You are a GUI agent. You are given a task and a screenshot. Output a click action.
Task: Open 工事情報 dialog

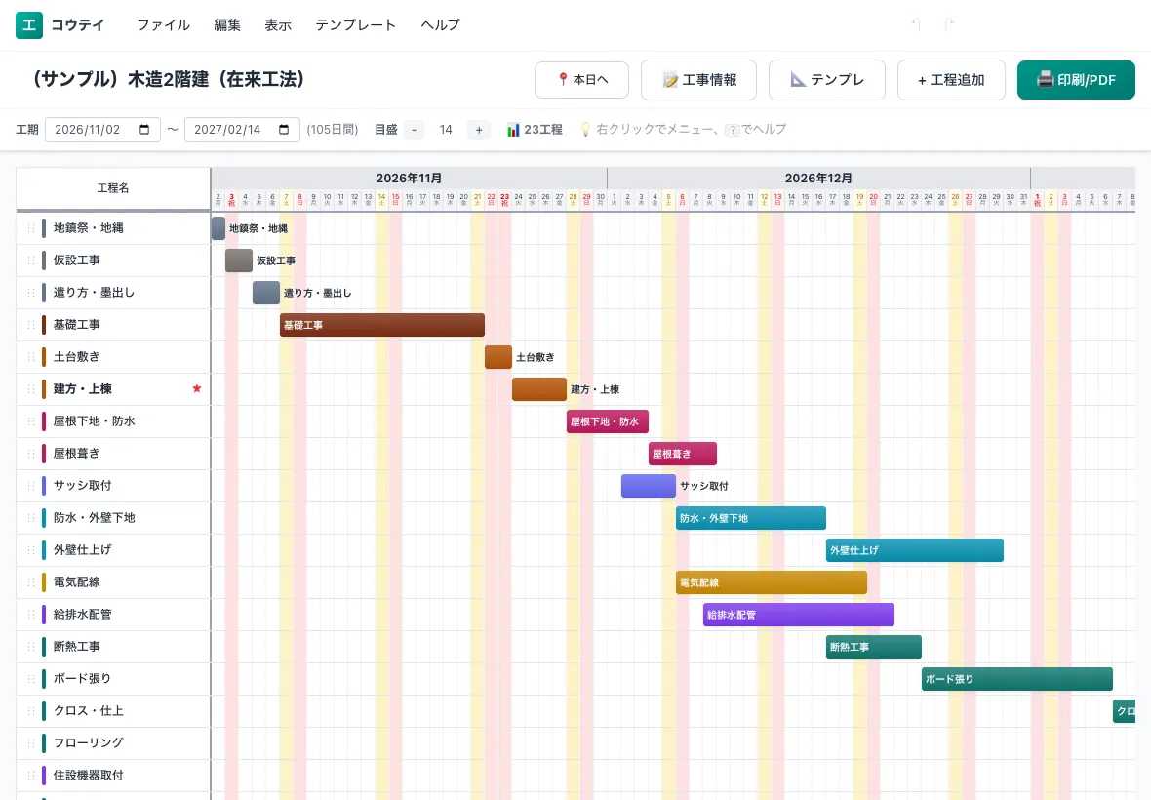point(698,79)
